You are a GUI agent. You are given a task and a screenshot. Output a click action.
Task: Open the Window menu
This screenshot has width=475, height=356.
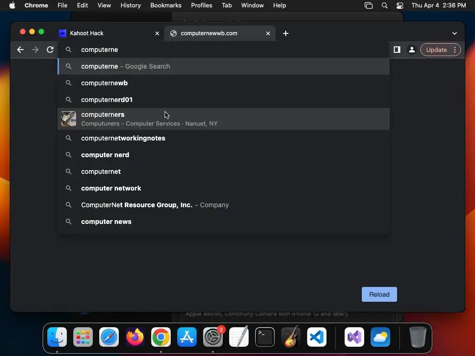[x=252, y=6]
